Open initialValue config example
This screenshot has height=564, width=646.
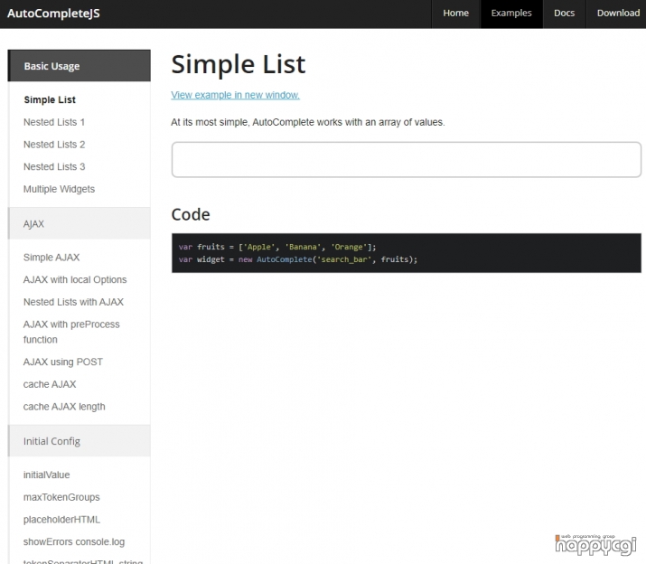pyautogui.click(x=47, y=475)
